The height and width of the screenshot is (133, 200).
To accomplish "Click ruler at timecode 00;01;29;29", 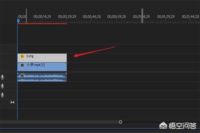I will coord(166,16).
